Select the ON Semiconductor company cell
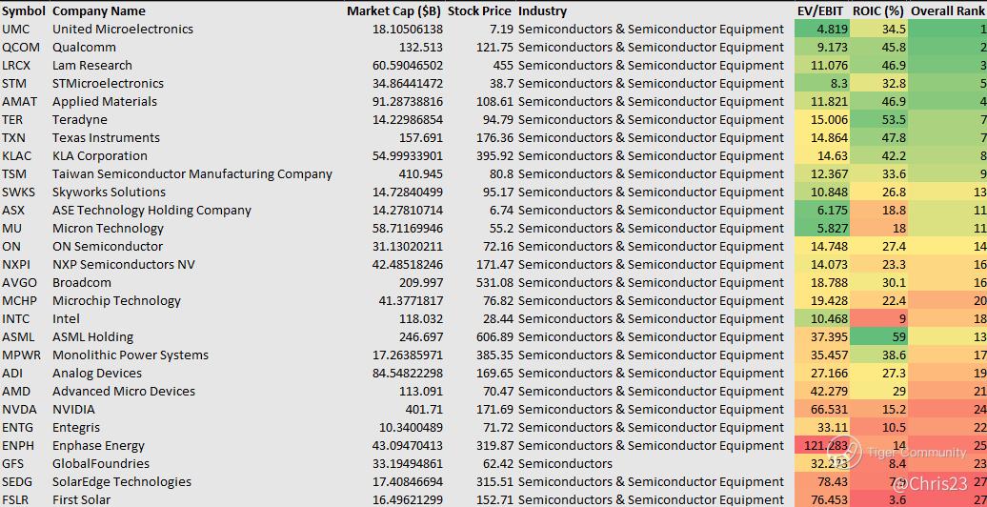The height and width of the screenshot is (507, 987). coord(108,246)
